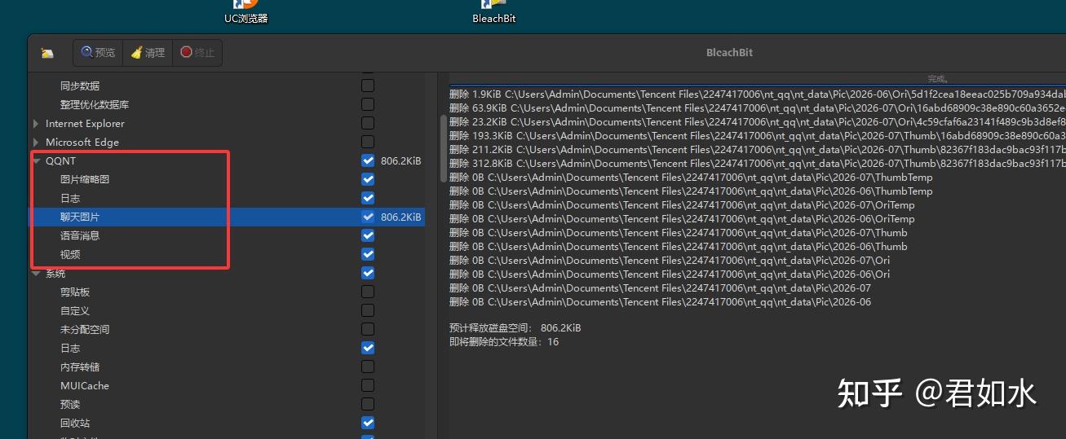
Task: Select the 回收站 item
Action: [x=75, y=423]
